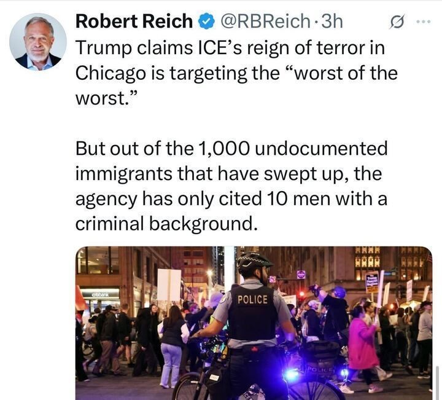Open the Grok slashed-circle icon

(x=397, y=22)
